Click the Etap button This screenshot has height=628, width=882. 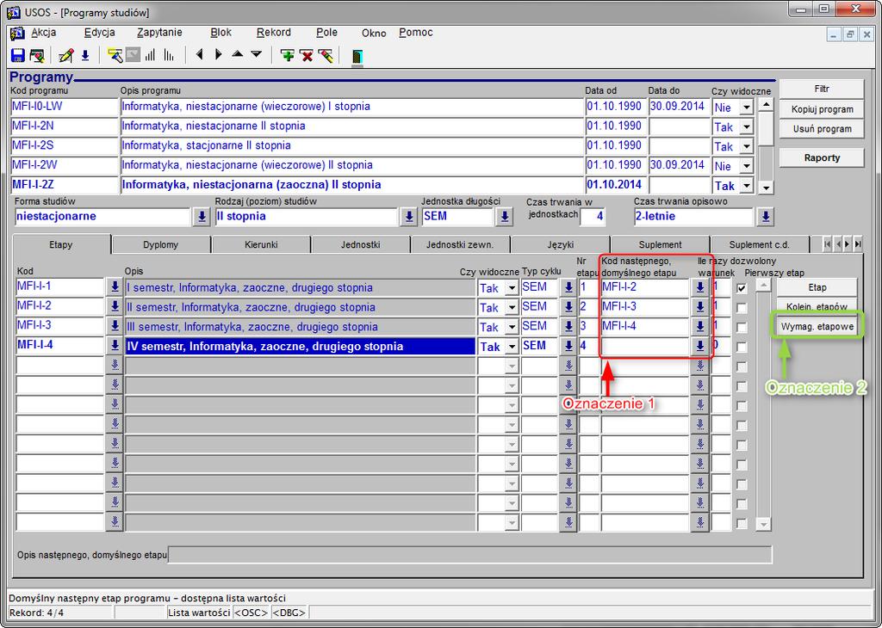[x=817, y=287]
